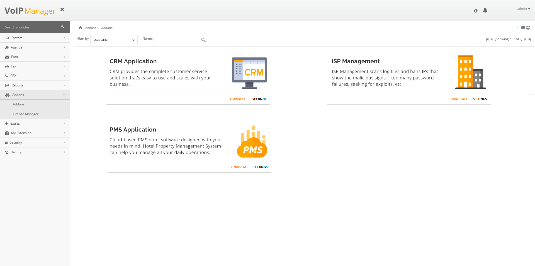Open settings for PMS Application
The width and height of the screenshot is (535, 266).
(x=260, y=167)
